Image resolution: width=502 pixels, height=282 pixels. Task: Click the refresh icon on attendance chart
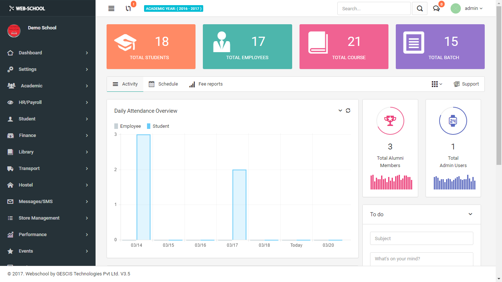[x=348, y=111]
